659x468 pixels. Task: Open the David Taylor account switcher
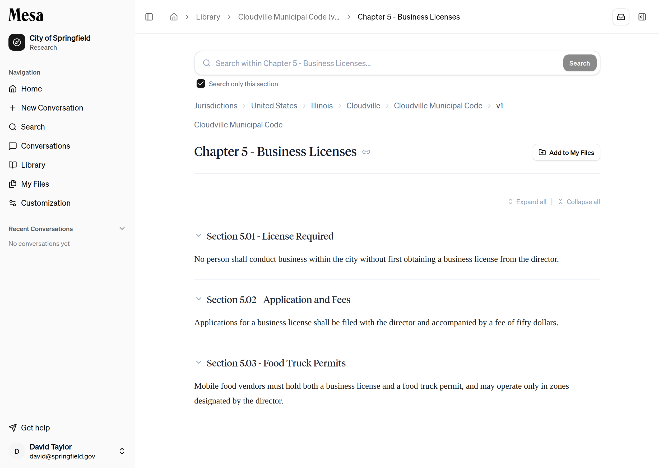pyautogui.click(x=122, y=451)
